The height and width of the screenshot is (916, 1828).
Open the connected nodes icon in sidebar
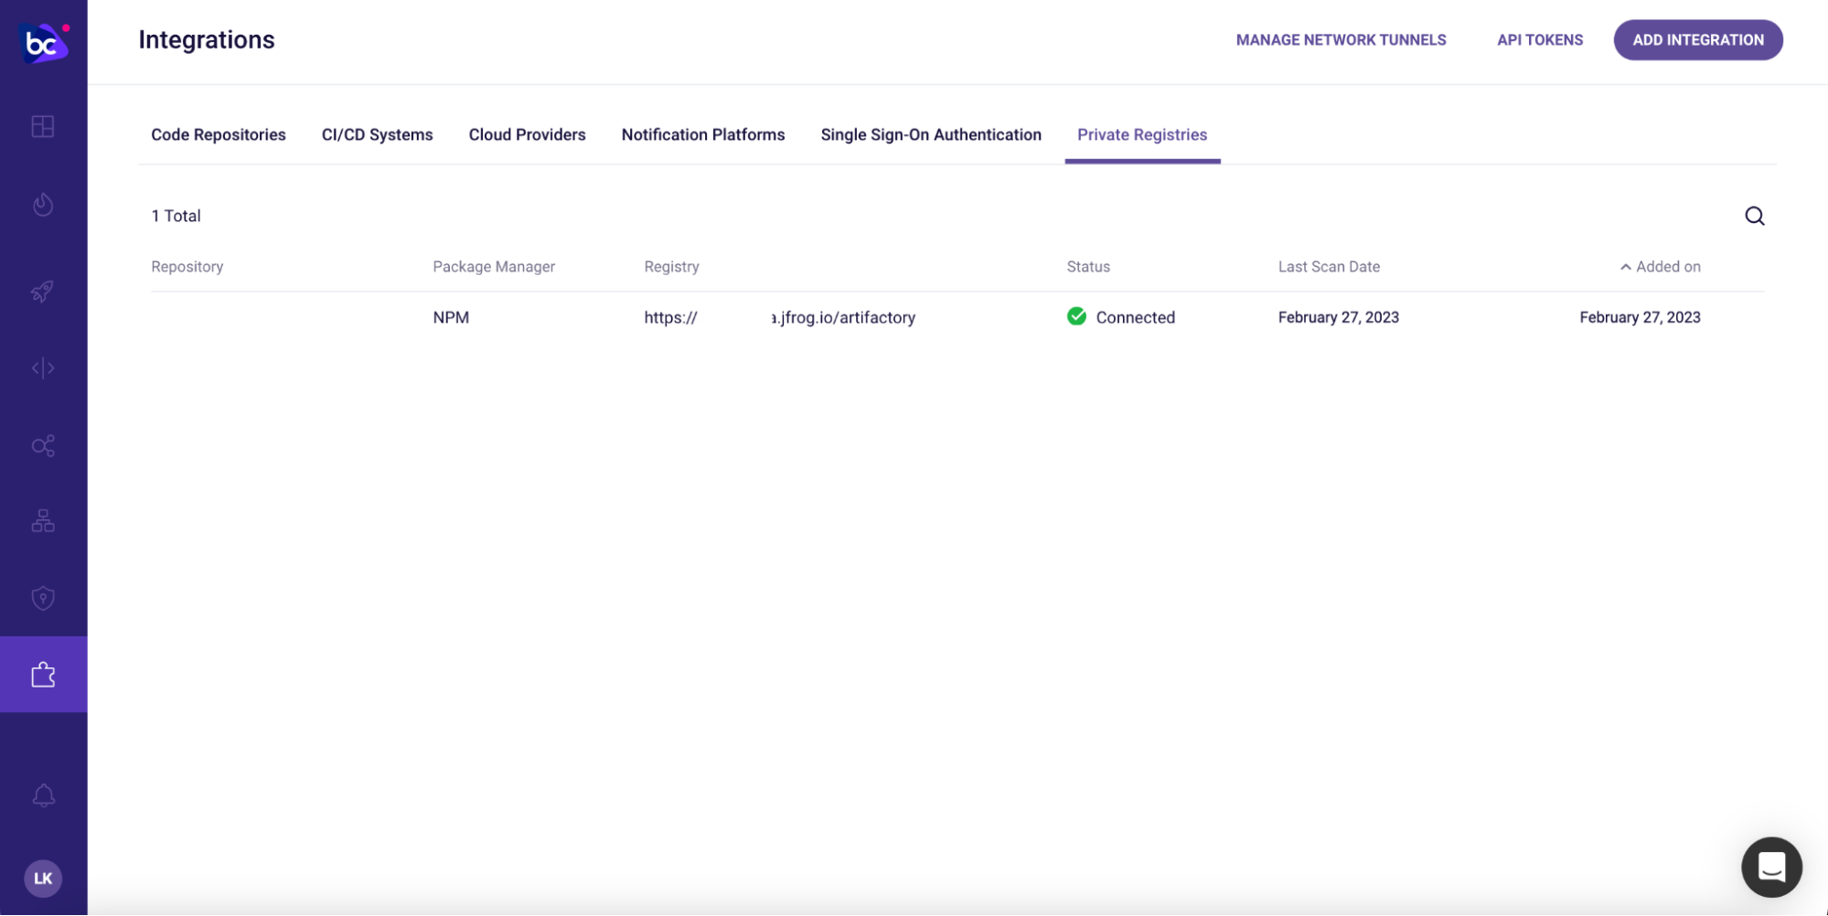(43, 445)
